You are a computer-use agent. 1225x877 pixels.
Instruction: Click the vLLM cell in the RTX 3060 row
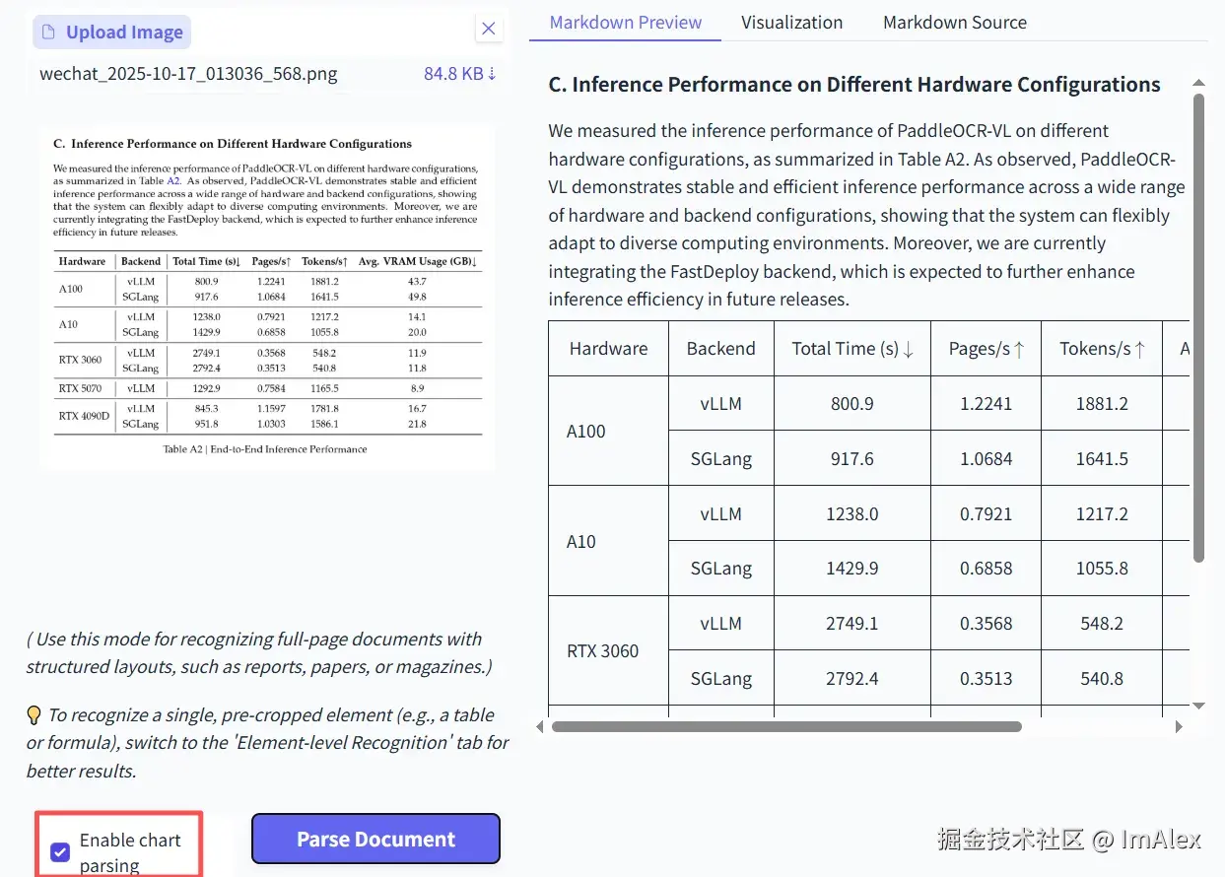coord(721,624)
